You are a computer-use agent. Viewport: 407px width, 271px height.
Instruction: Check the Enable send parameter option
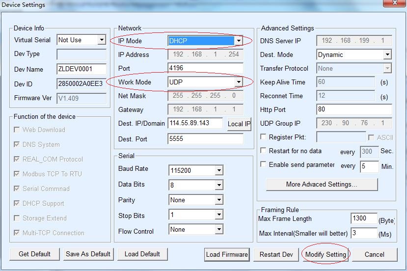point(264,164)
